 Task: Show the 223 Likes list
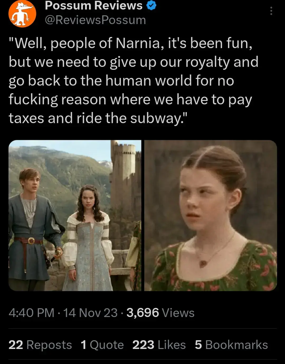(x=159, y=345)
